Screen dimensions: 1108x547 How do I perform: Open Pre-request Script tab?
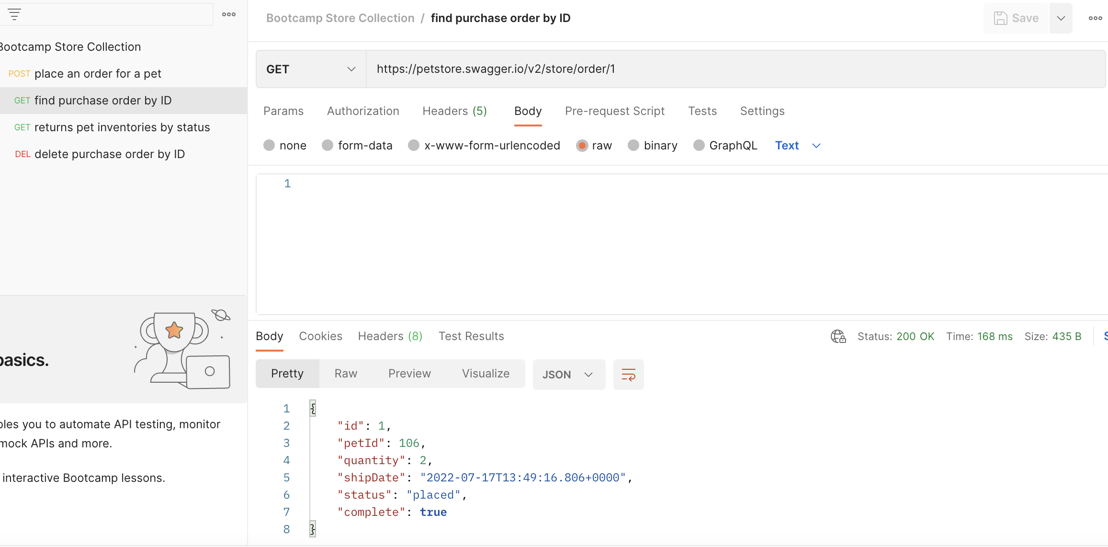pyautogui.click(x=615, y=111)
